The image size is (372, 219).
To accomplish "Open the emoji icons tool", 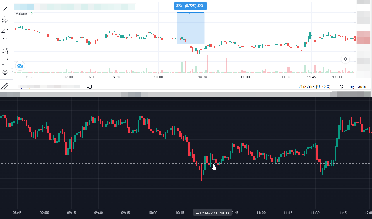I will [x=5, y=72].
